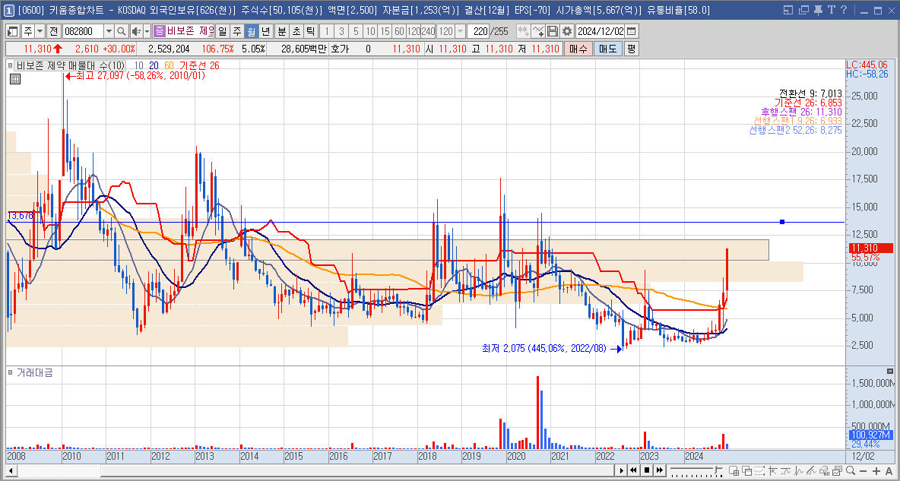Click the candlestick compare chart icon

(523, 32)
